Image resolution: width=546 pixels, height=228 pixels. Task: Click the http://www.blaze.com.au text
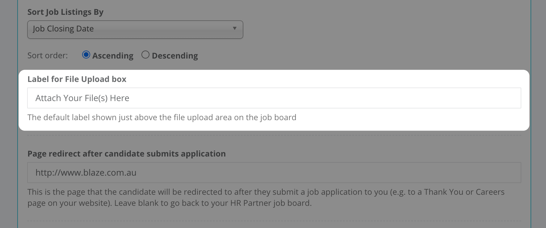pyautogui.click(x=86, y=173)
